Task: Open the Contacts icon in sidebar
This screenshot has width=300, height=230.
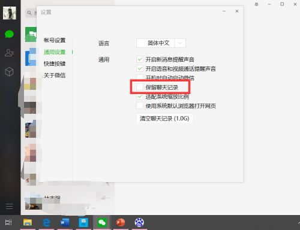Action: pyautogui.click(x=9, y=53)
